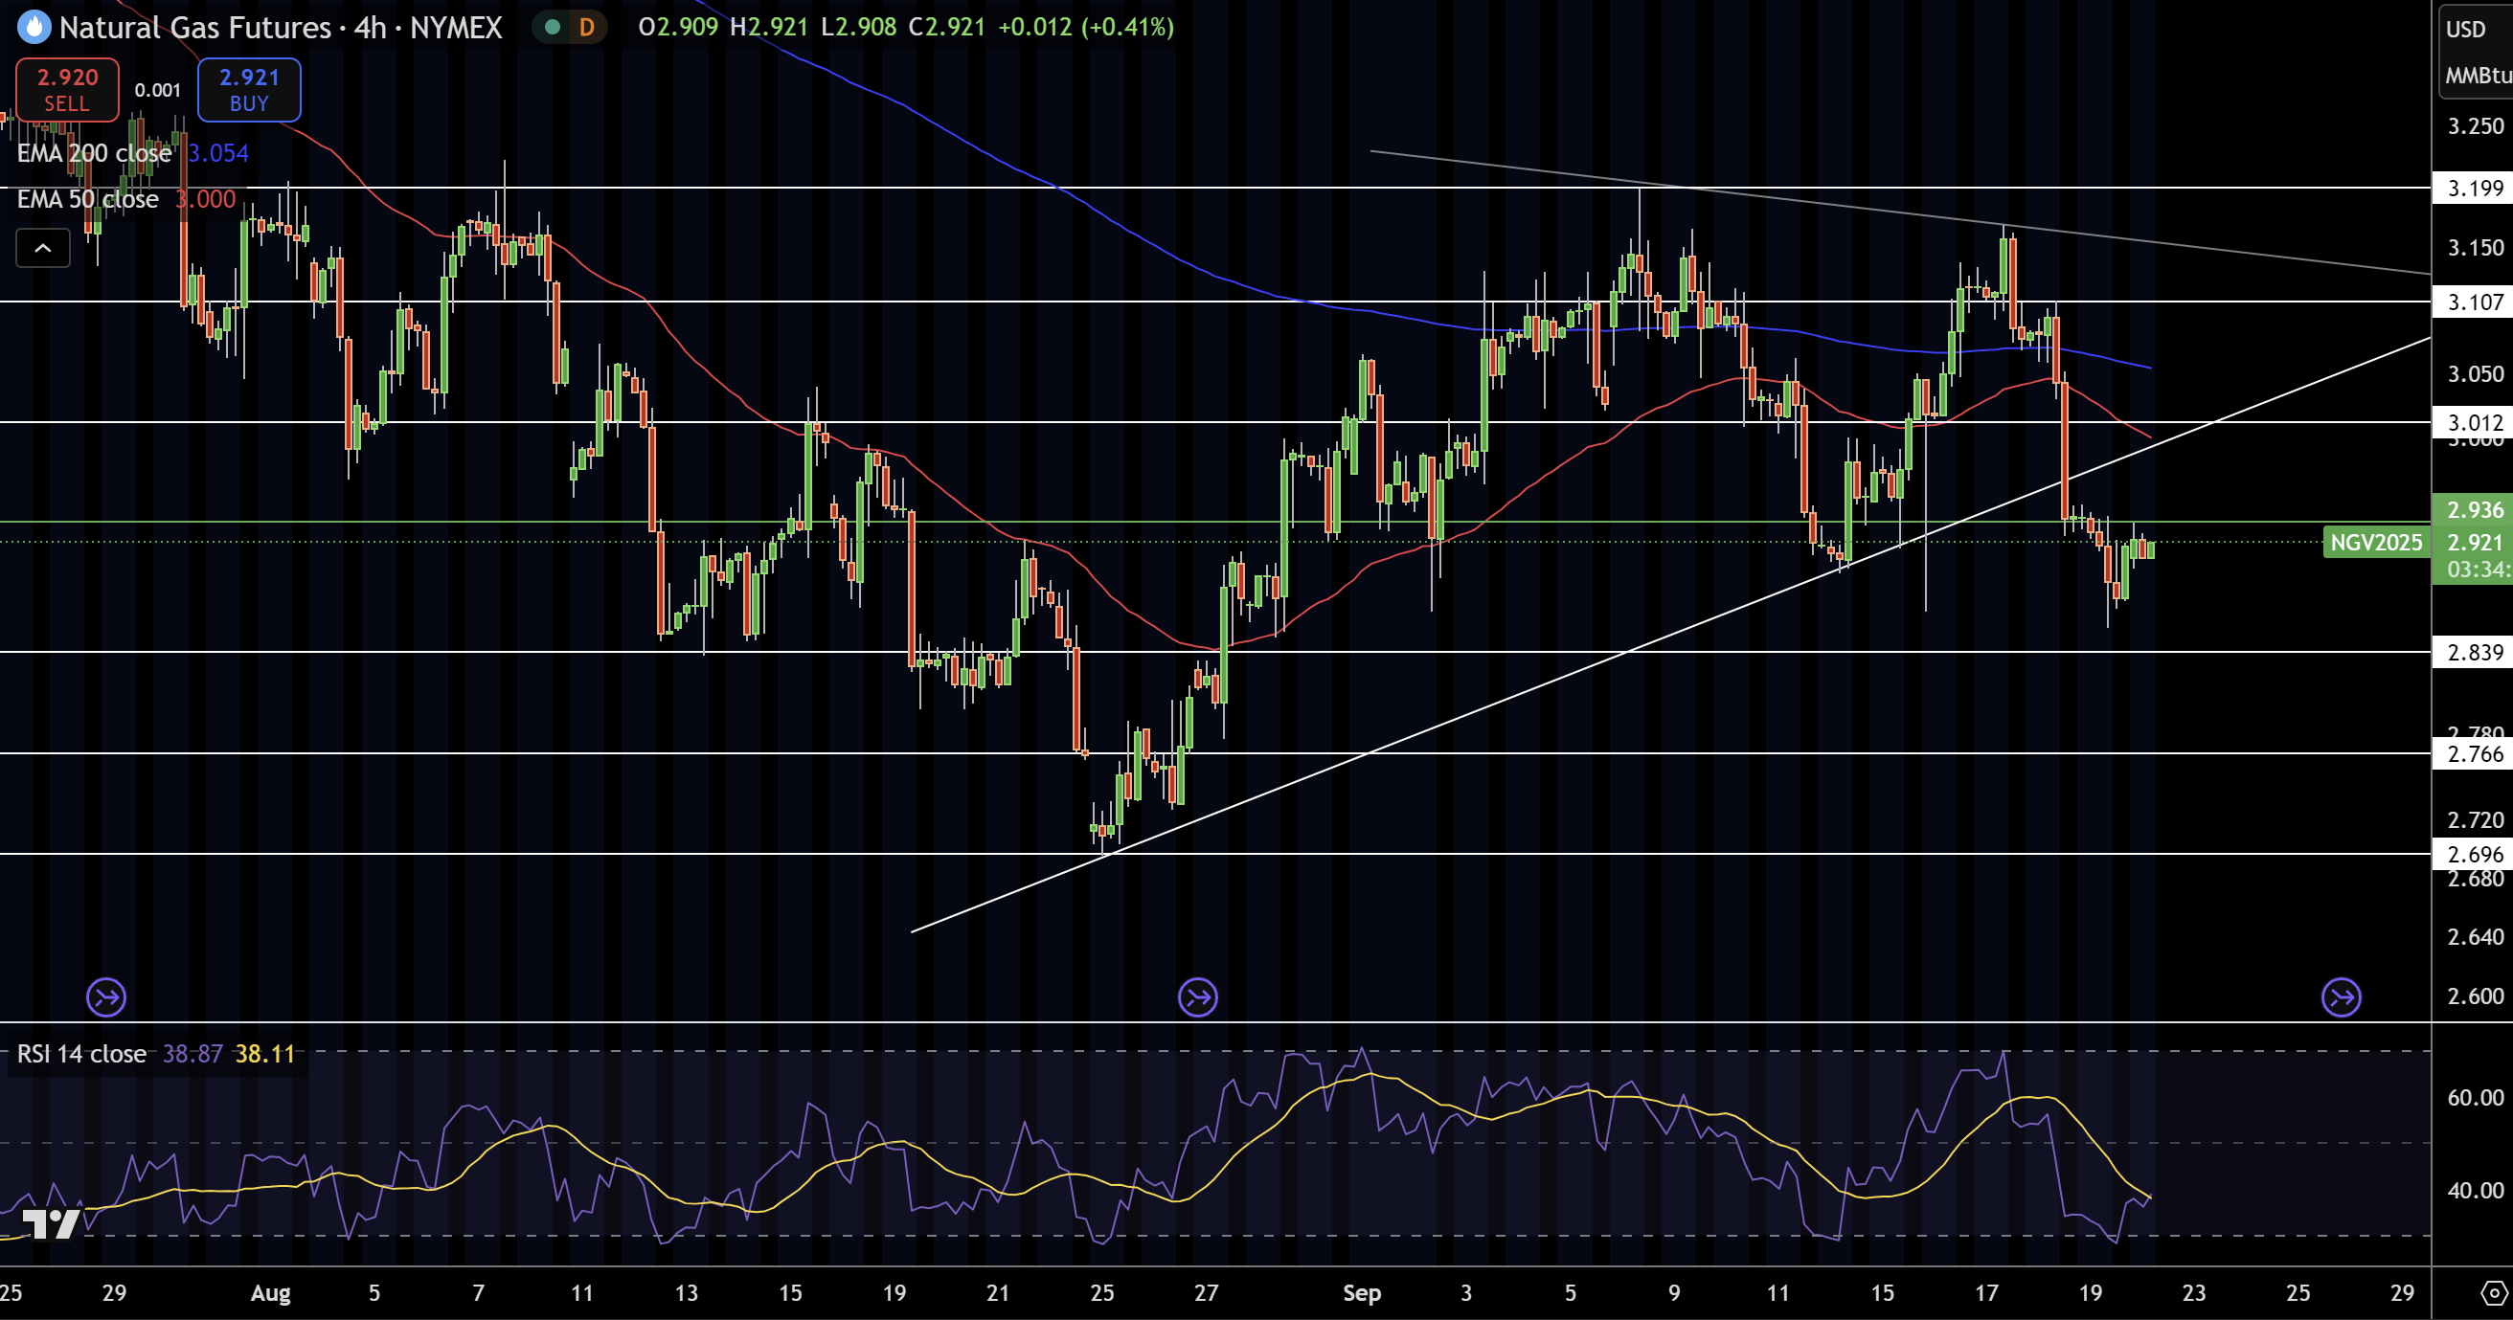Click the NGV2025 current price tag

2376,542
